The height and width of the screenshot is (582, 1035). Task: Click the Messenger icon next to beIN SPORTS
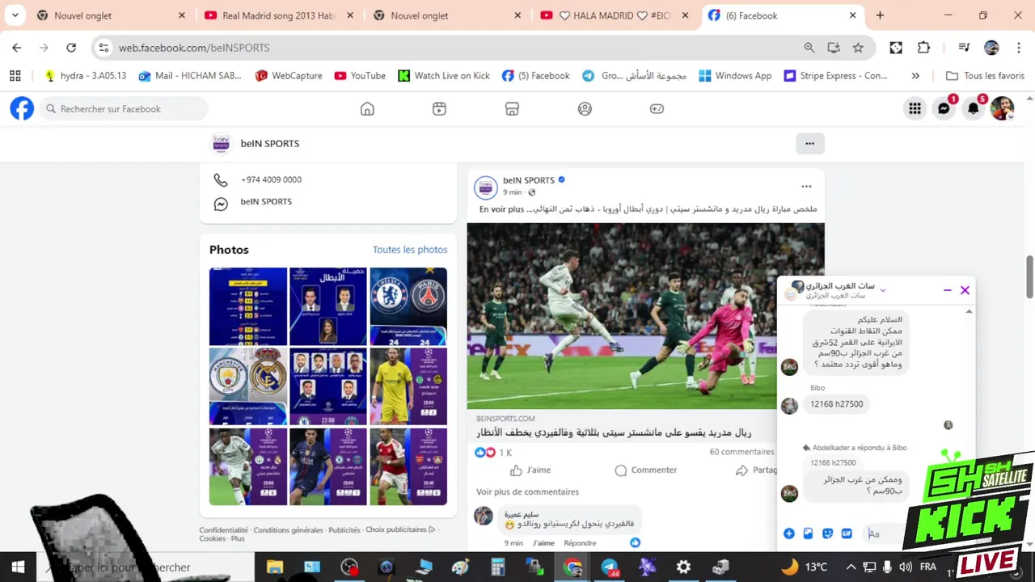pos(221,205)
